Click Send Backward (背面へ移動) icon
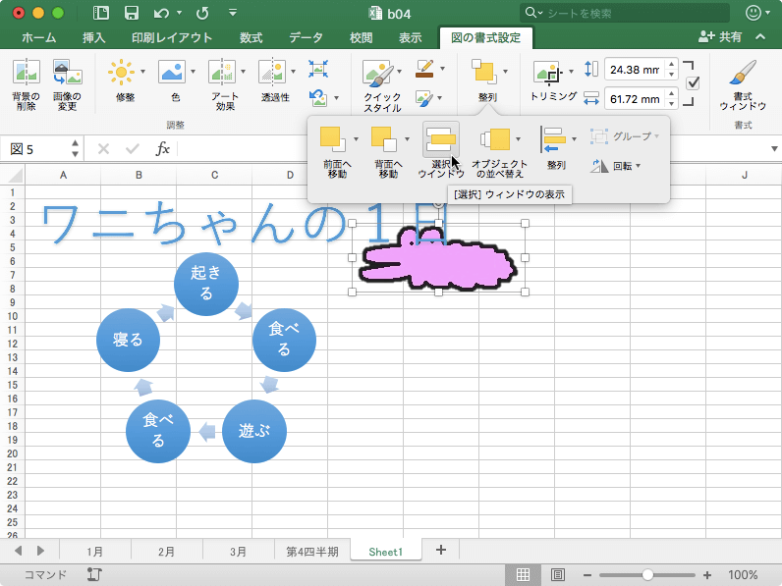This screenshot has height=586, width=782. click(384, 139)
